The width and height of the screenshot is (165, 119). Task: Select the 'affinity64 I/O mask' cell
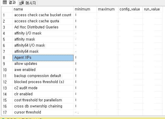coord(43,45)
